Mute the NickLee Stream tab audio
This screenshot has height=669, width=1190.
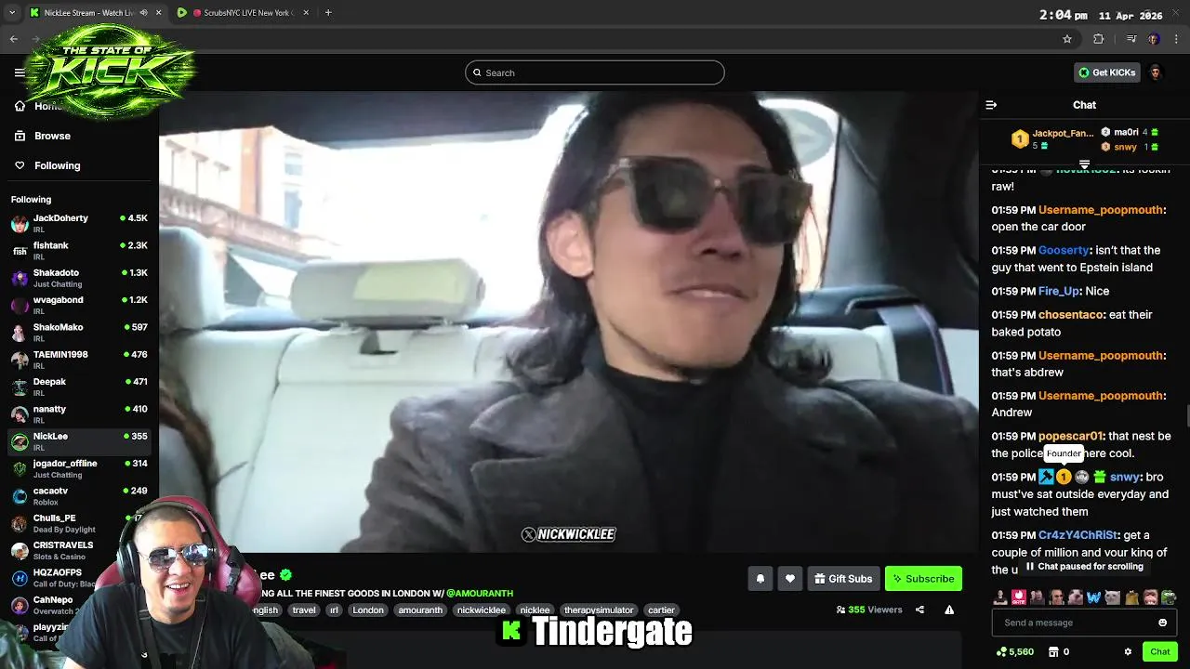(143, 13)
